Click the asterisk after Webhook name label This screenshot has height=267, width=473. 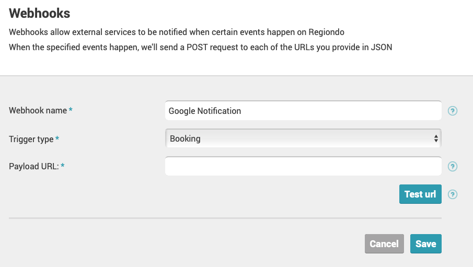coord(71,110)
